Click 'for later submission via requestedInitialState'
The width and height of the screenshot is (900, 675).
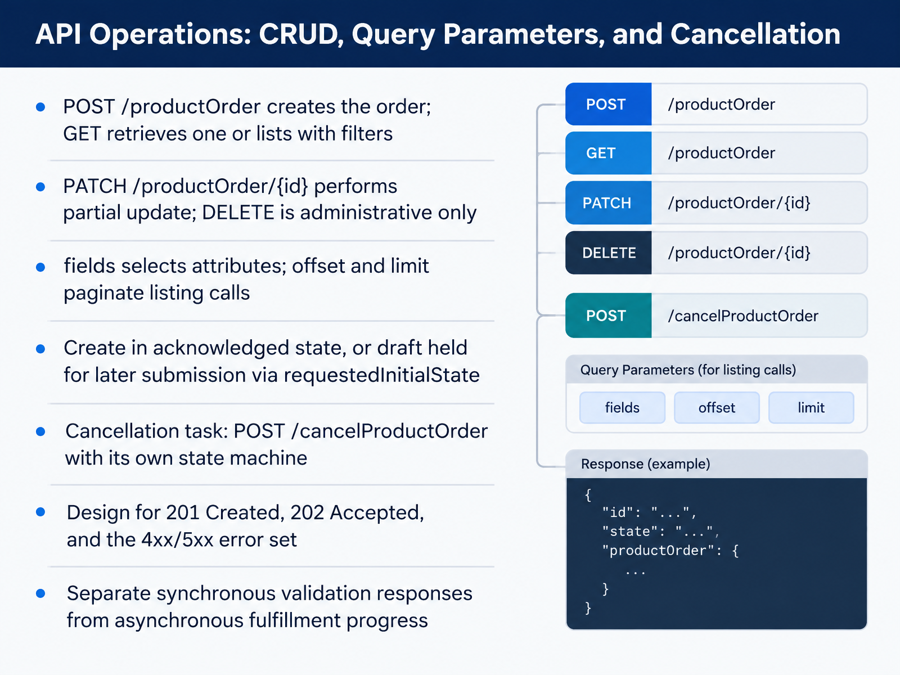tap(272, 375)
